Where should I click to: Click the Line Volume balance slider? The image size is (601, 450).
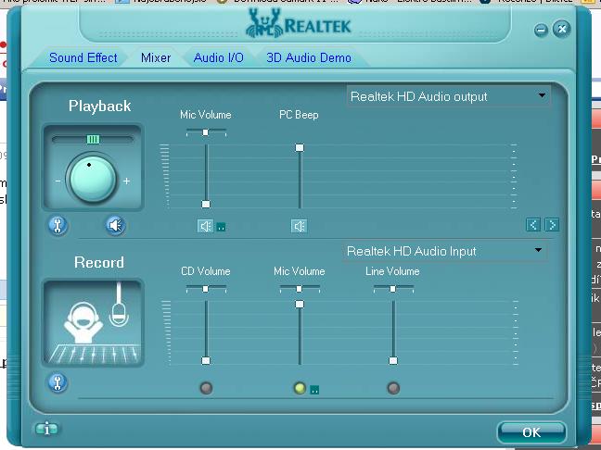(x=393, y=289)
